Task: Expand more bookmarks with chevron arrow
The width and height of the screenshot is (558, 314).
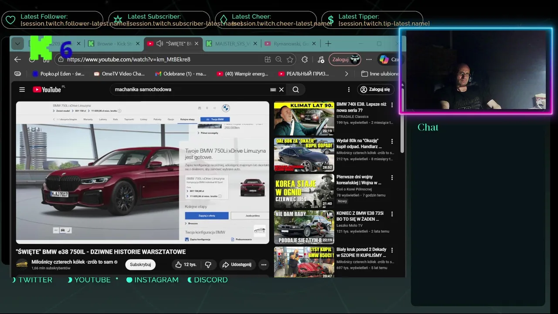Action: pos(347,74)
